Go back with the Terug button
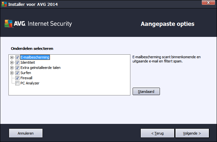This screenshot has width=217, height=142. (157, 133)
